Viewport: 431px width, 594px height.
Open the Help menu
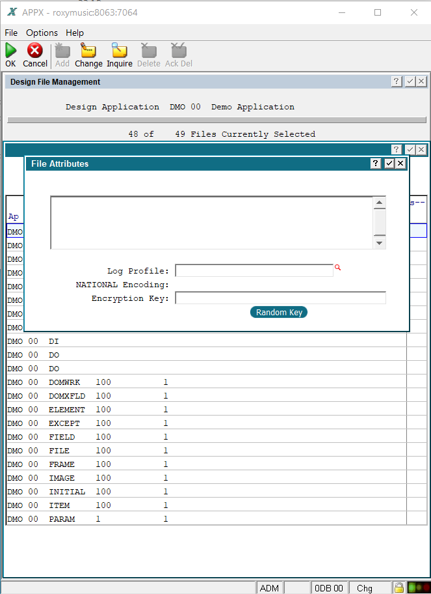(75, 33)
